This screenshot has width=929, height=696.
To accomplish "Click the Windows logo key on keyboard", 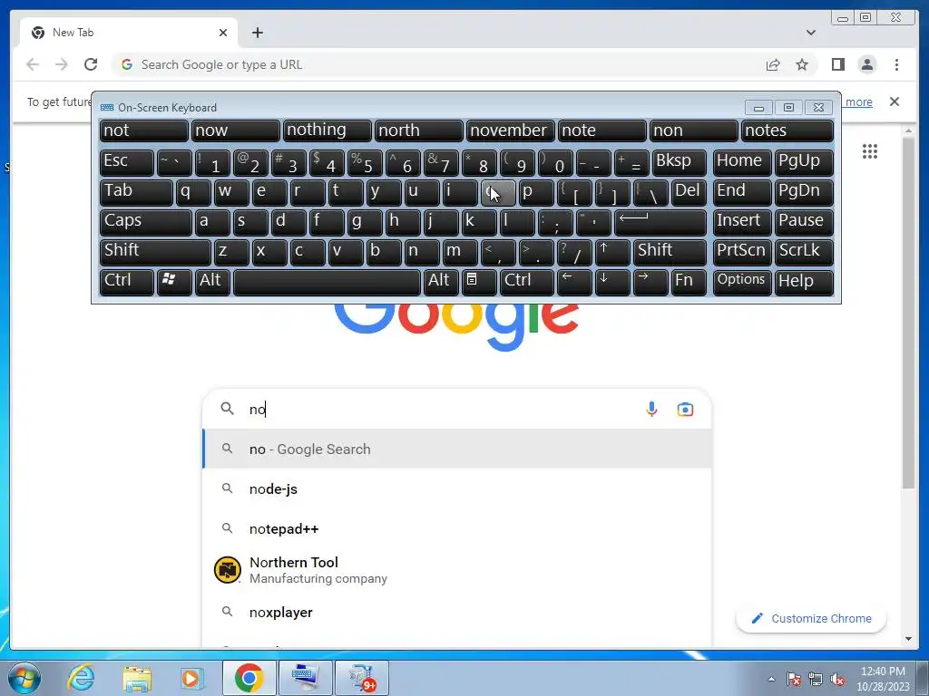I will click(173, 282).
